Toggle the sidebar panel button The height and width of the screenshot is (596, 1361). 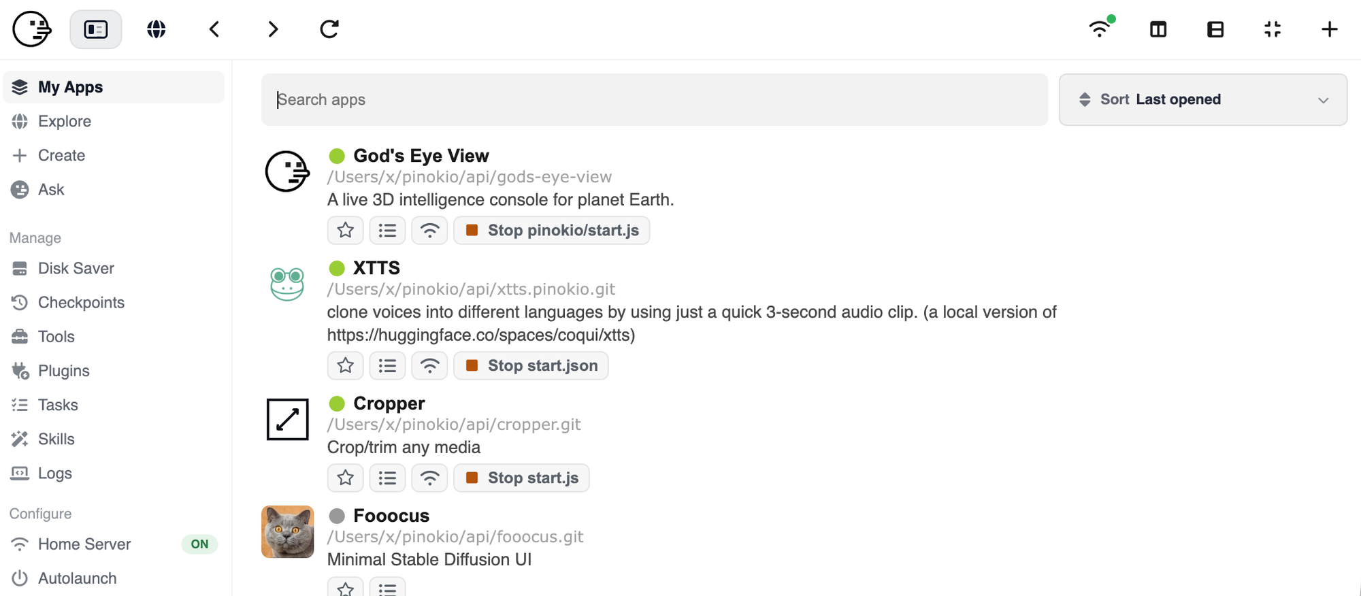tap(96, 29)
